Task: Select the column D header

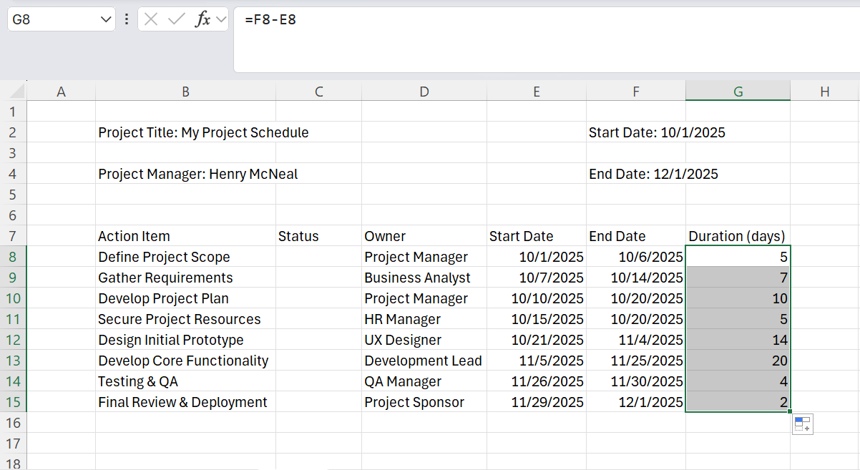Action: click(424, 91)
